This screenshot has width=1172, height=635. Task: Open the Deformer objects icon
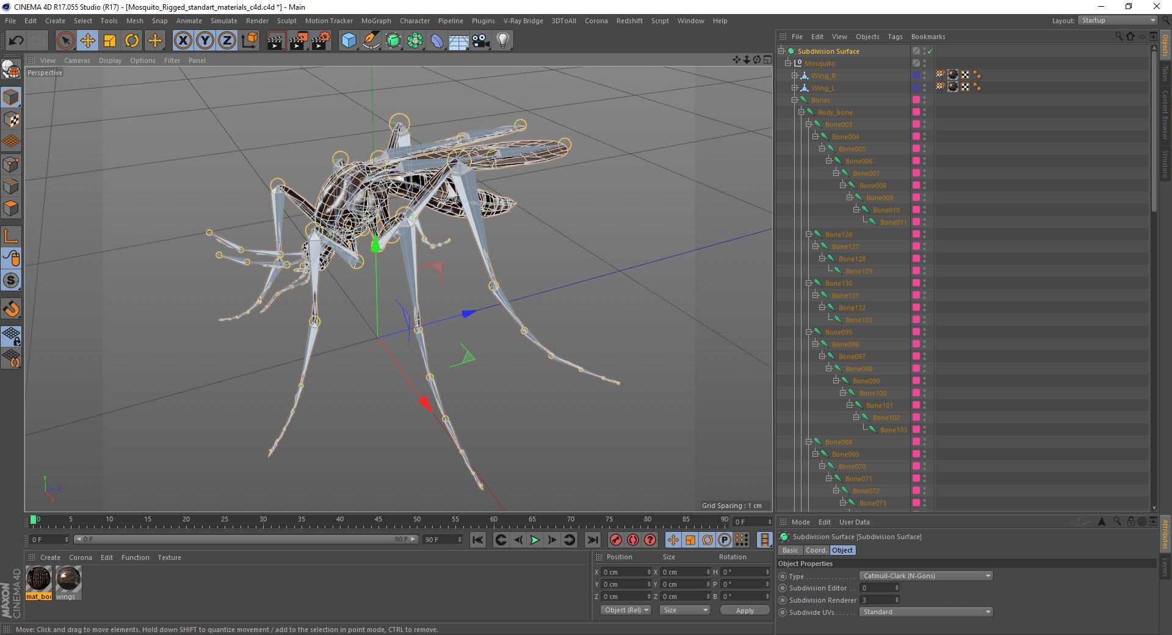[x=437, y=41]
